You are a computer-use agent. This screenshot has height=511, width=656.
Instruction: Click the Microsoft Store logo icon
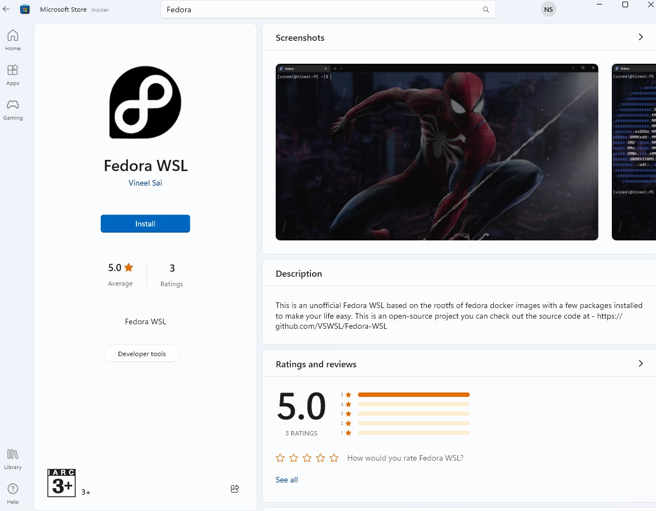click(25, 9)
